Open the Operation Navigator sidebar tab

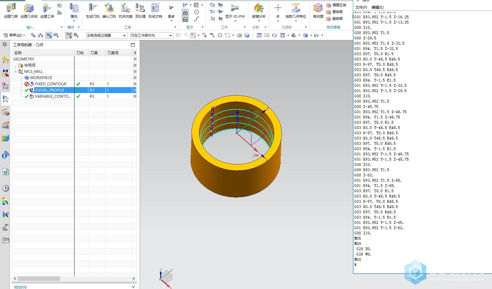tap(5, 99)
